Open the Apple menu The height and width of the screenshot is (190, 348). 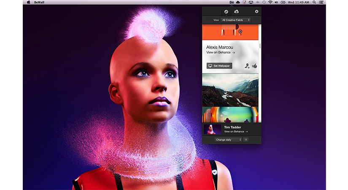(x=28, y=2)
